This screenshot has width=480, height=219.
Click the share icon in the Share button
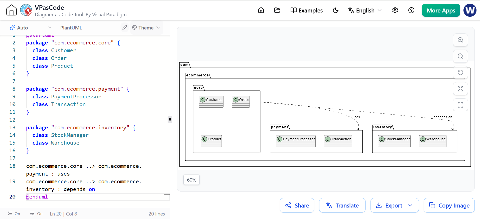tap(288, 205)
